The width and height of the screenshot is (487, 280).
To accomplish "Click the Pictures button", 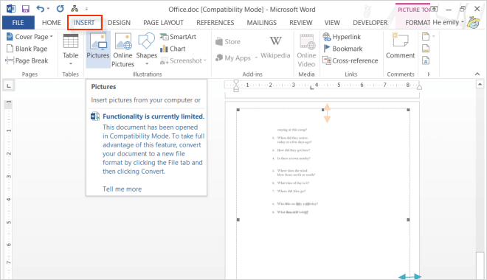I will [x=98, y=49].
